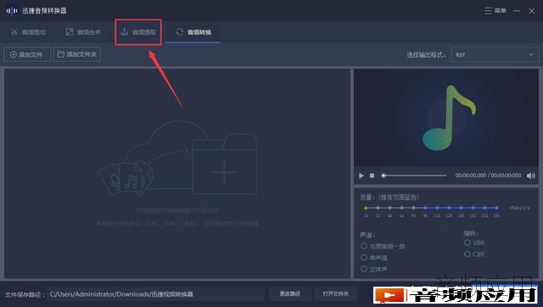Click the circular arrows icon of 音频转换
Viewport: 543px width, 307px height.
point(179,32)
